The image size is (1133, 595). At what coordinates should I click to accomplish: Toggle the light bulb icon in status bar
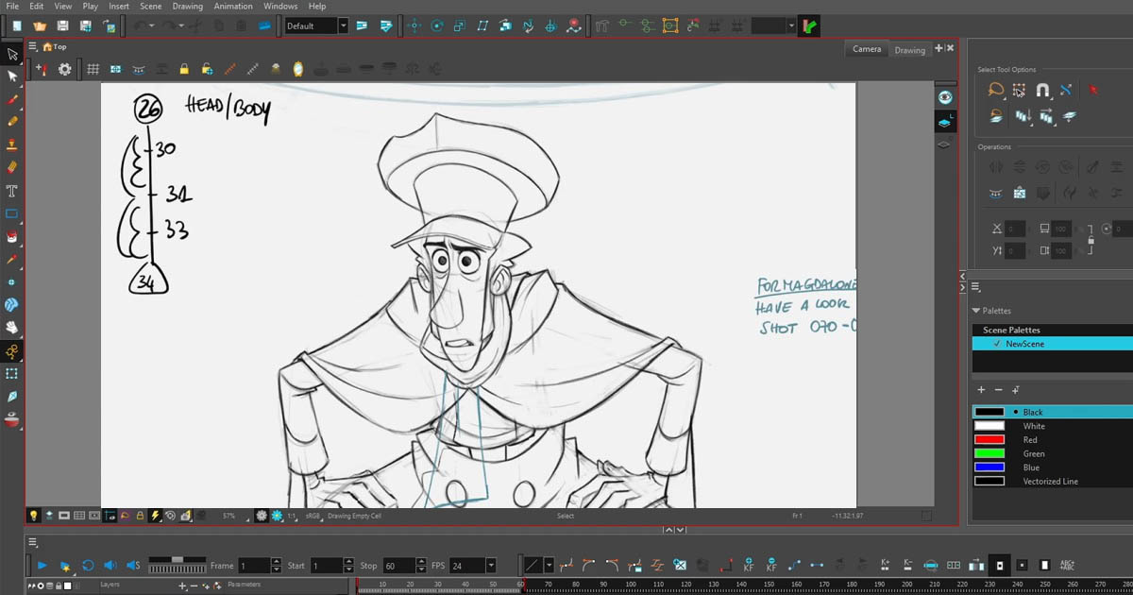pyautogui.click(x=33, y=516)
